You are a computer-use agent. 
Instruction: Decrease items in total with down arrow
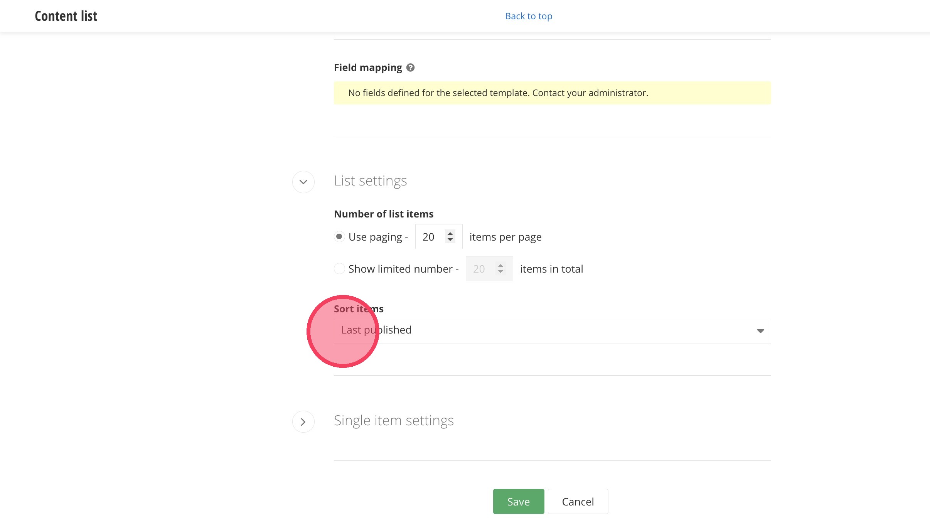coord(500,272)
